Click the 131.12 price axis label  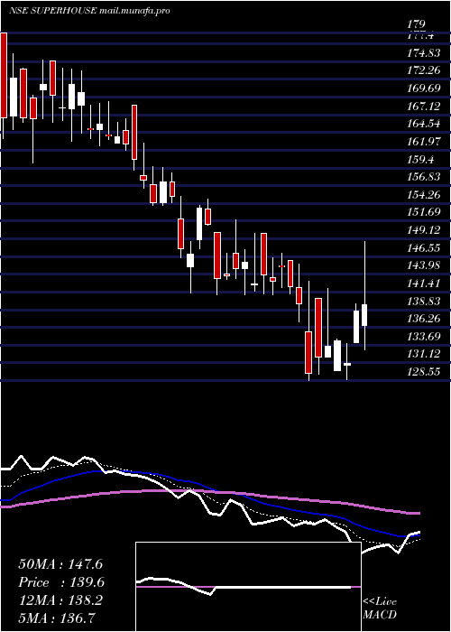[x=425, y=354]
